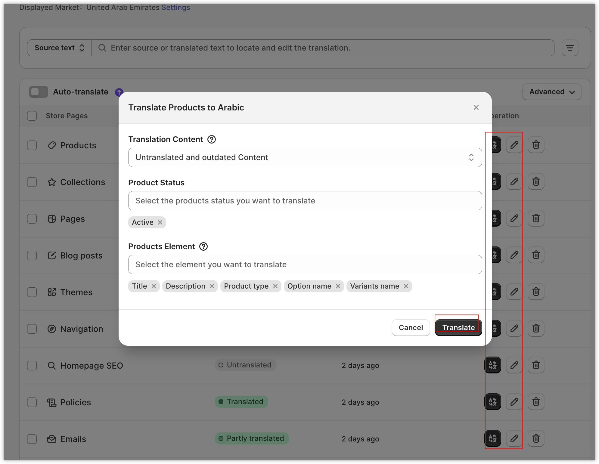Click the translate icon for Emails
The width and height of the screenshot is (599, 464).
(493, 438)
